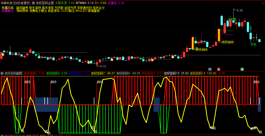The image size is (265, 136).
Task: Click the 深股通标的 style tag
Action: coord(85,8)
